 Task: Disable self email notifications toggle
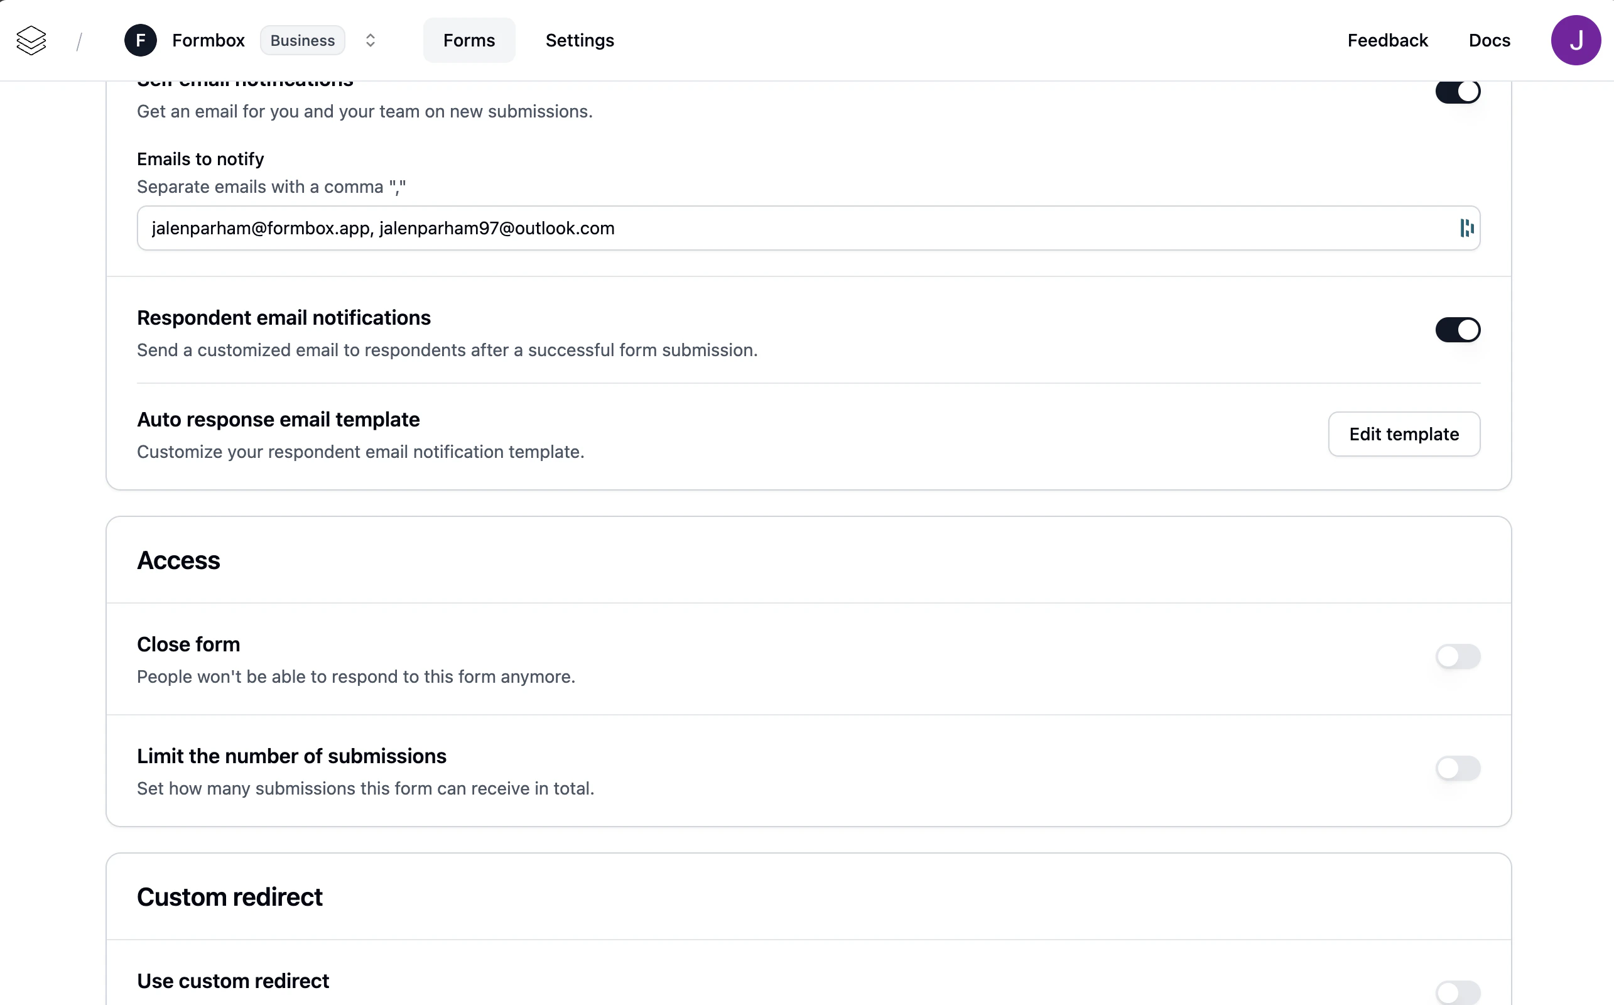tap(1457, 92)
